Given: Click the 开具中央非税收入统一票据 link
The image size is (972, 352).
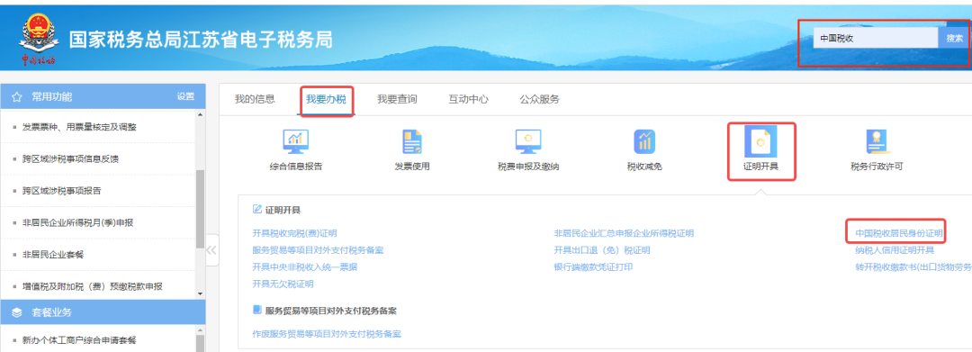Looking at the screenshot, I should (304, 267).
